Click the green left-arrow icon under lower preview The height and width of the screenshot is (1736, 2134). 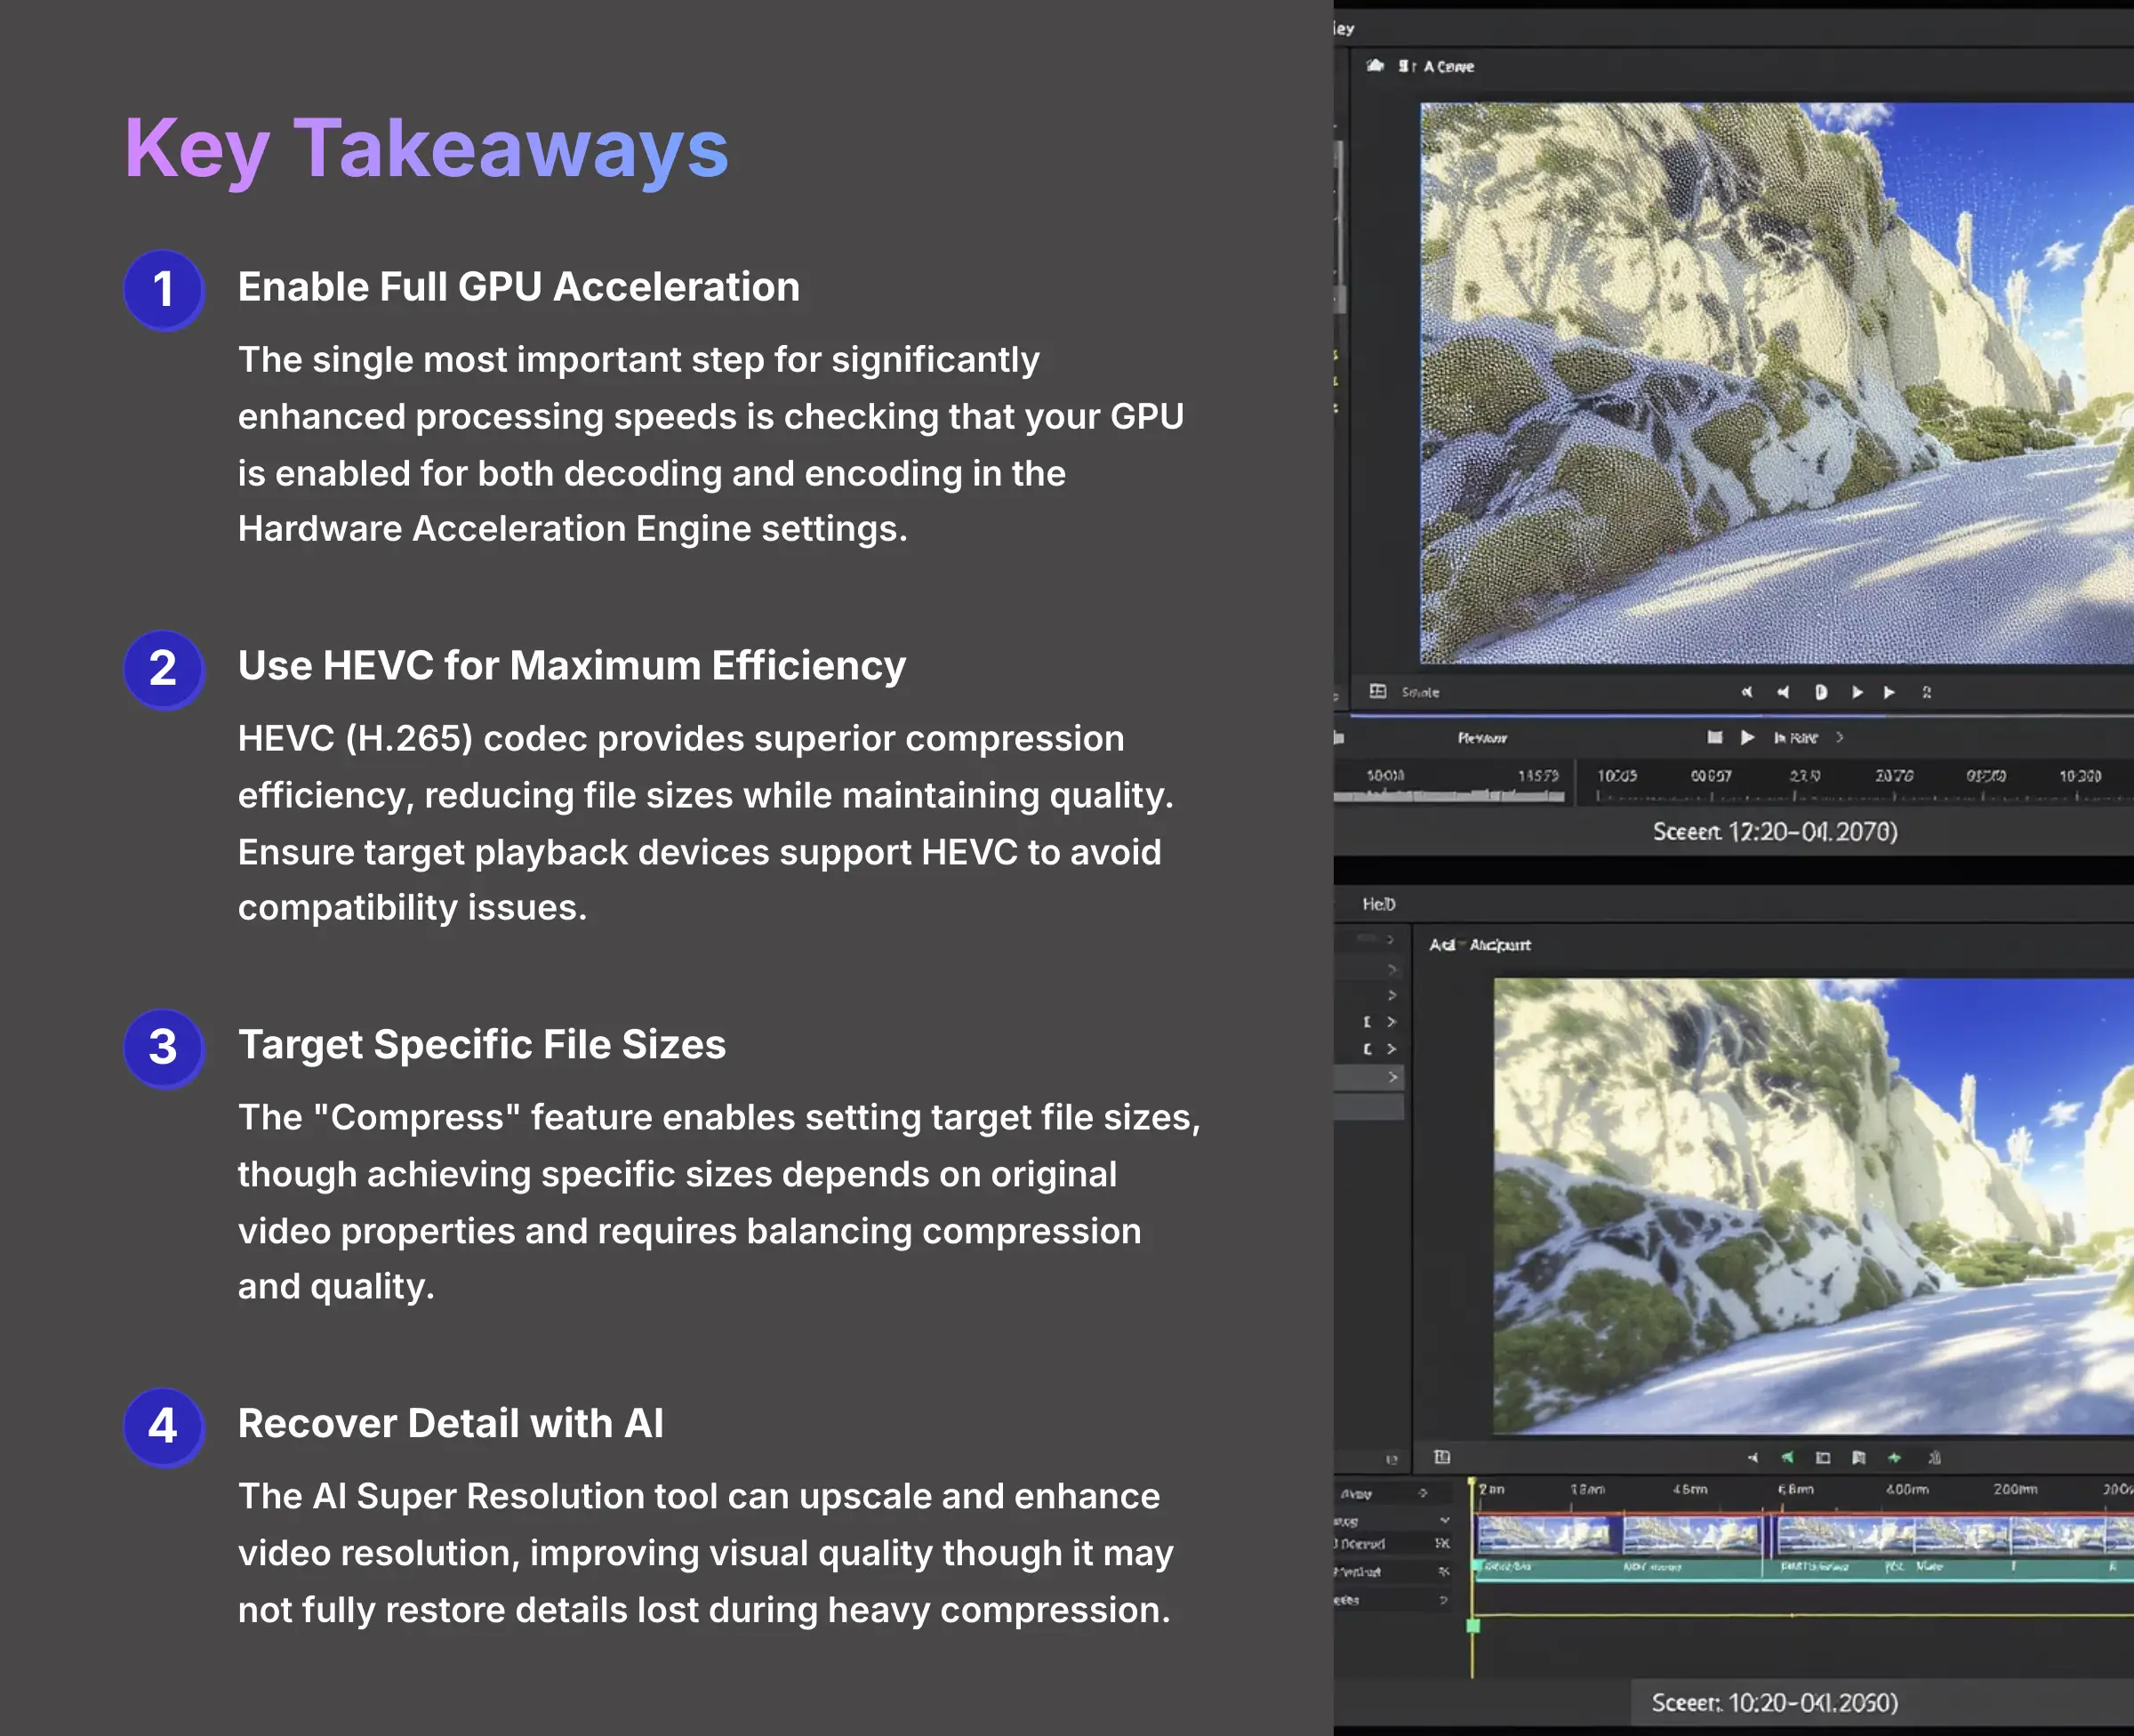pyautogui.click(x=1788, y=1457)
